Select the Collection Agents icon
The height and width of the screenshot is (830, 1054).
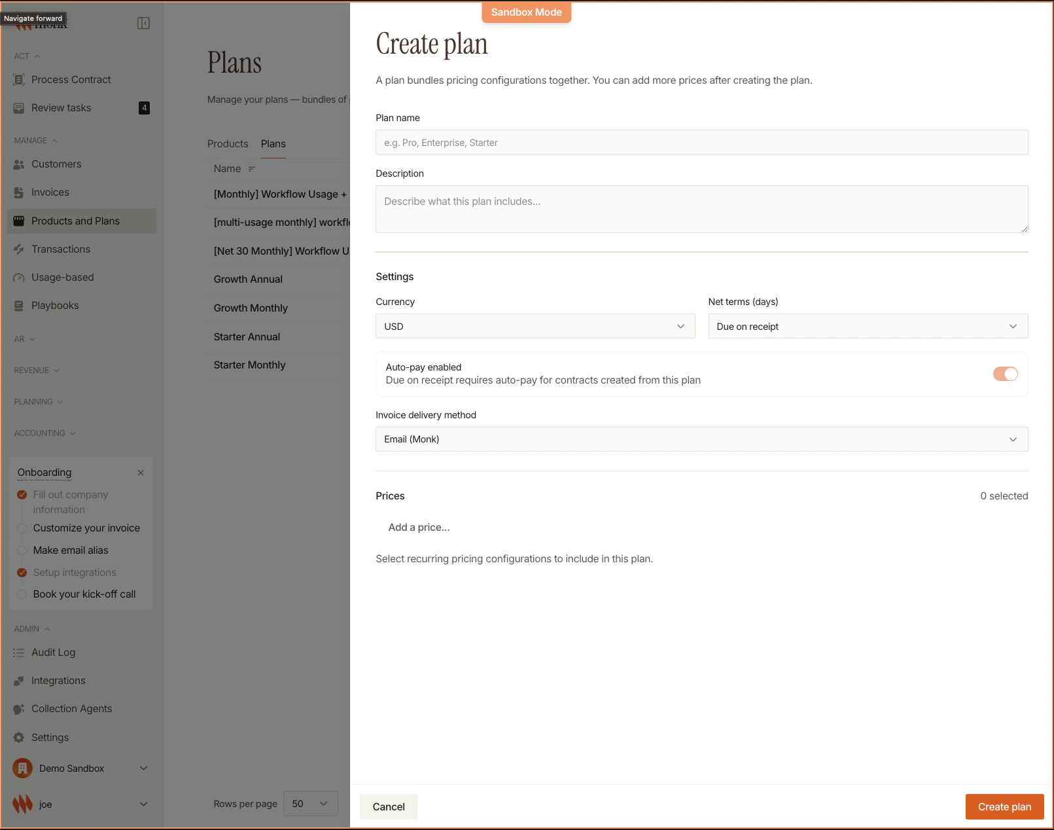pyautogui.click(x=18, y=708)
